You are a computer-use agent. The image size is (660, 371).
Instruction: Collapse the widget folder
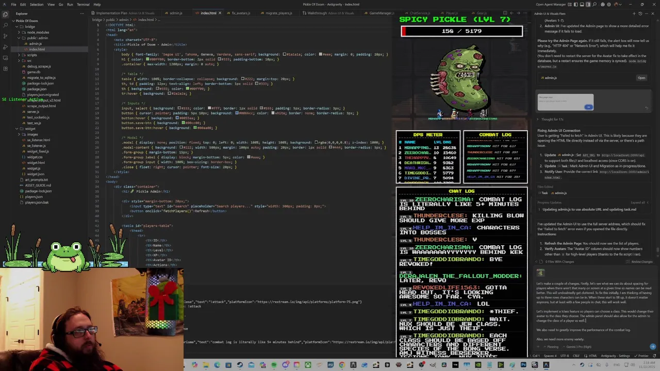coord(31,128)
